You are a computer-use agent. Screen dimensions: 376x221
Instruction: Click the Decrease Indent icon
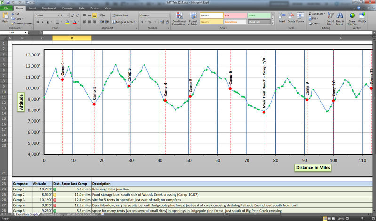[102, 22]
